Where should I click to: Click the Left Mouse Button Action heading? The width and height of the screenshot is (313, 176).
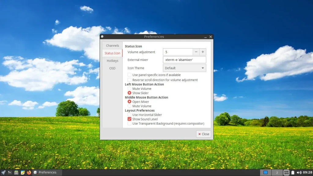144,84
